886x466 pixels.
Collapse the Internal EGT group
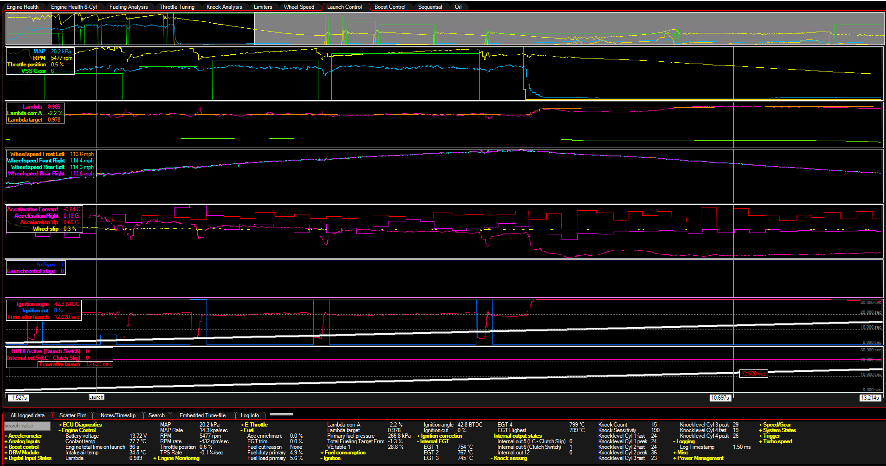[x=433, y=441]
